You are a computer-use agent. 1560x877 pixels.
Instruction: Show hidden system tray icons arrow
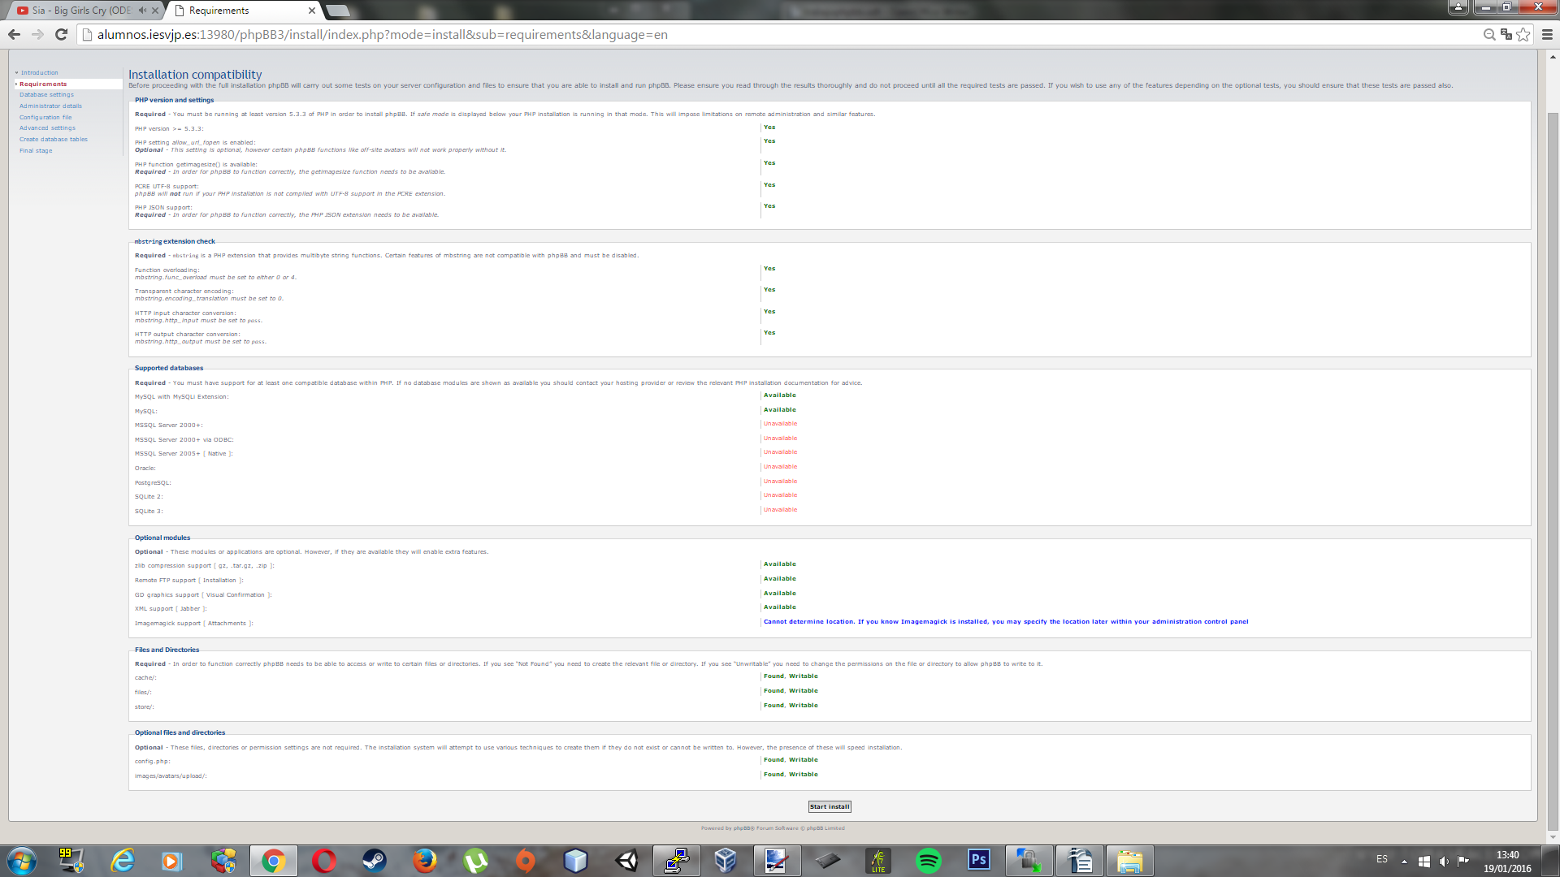1404,861
